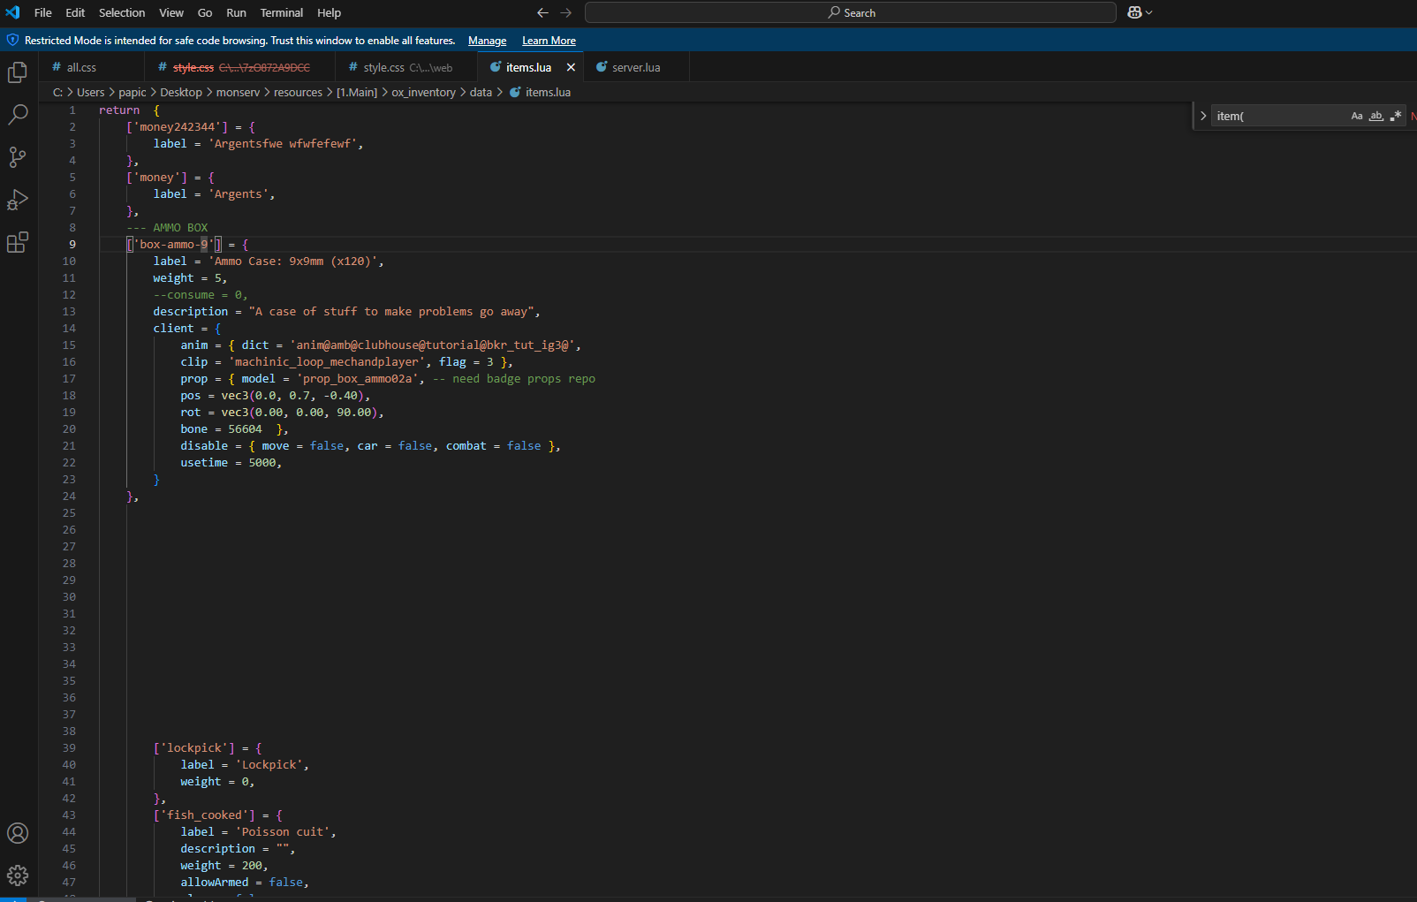Open the Run and Debug view

(x=18, y=200)
